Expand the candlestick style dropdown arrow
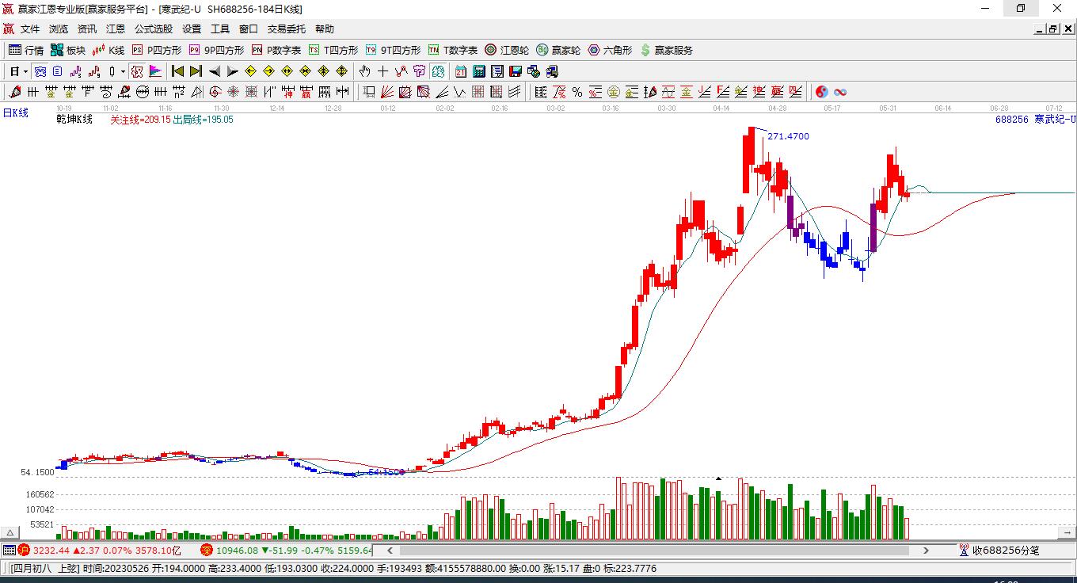The image size is (1077, 583). [x=123, y=71]
